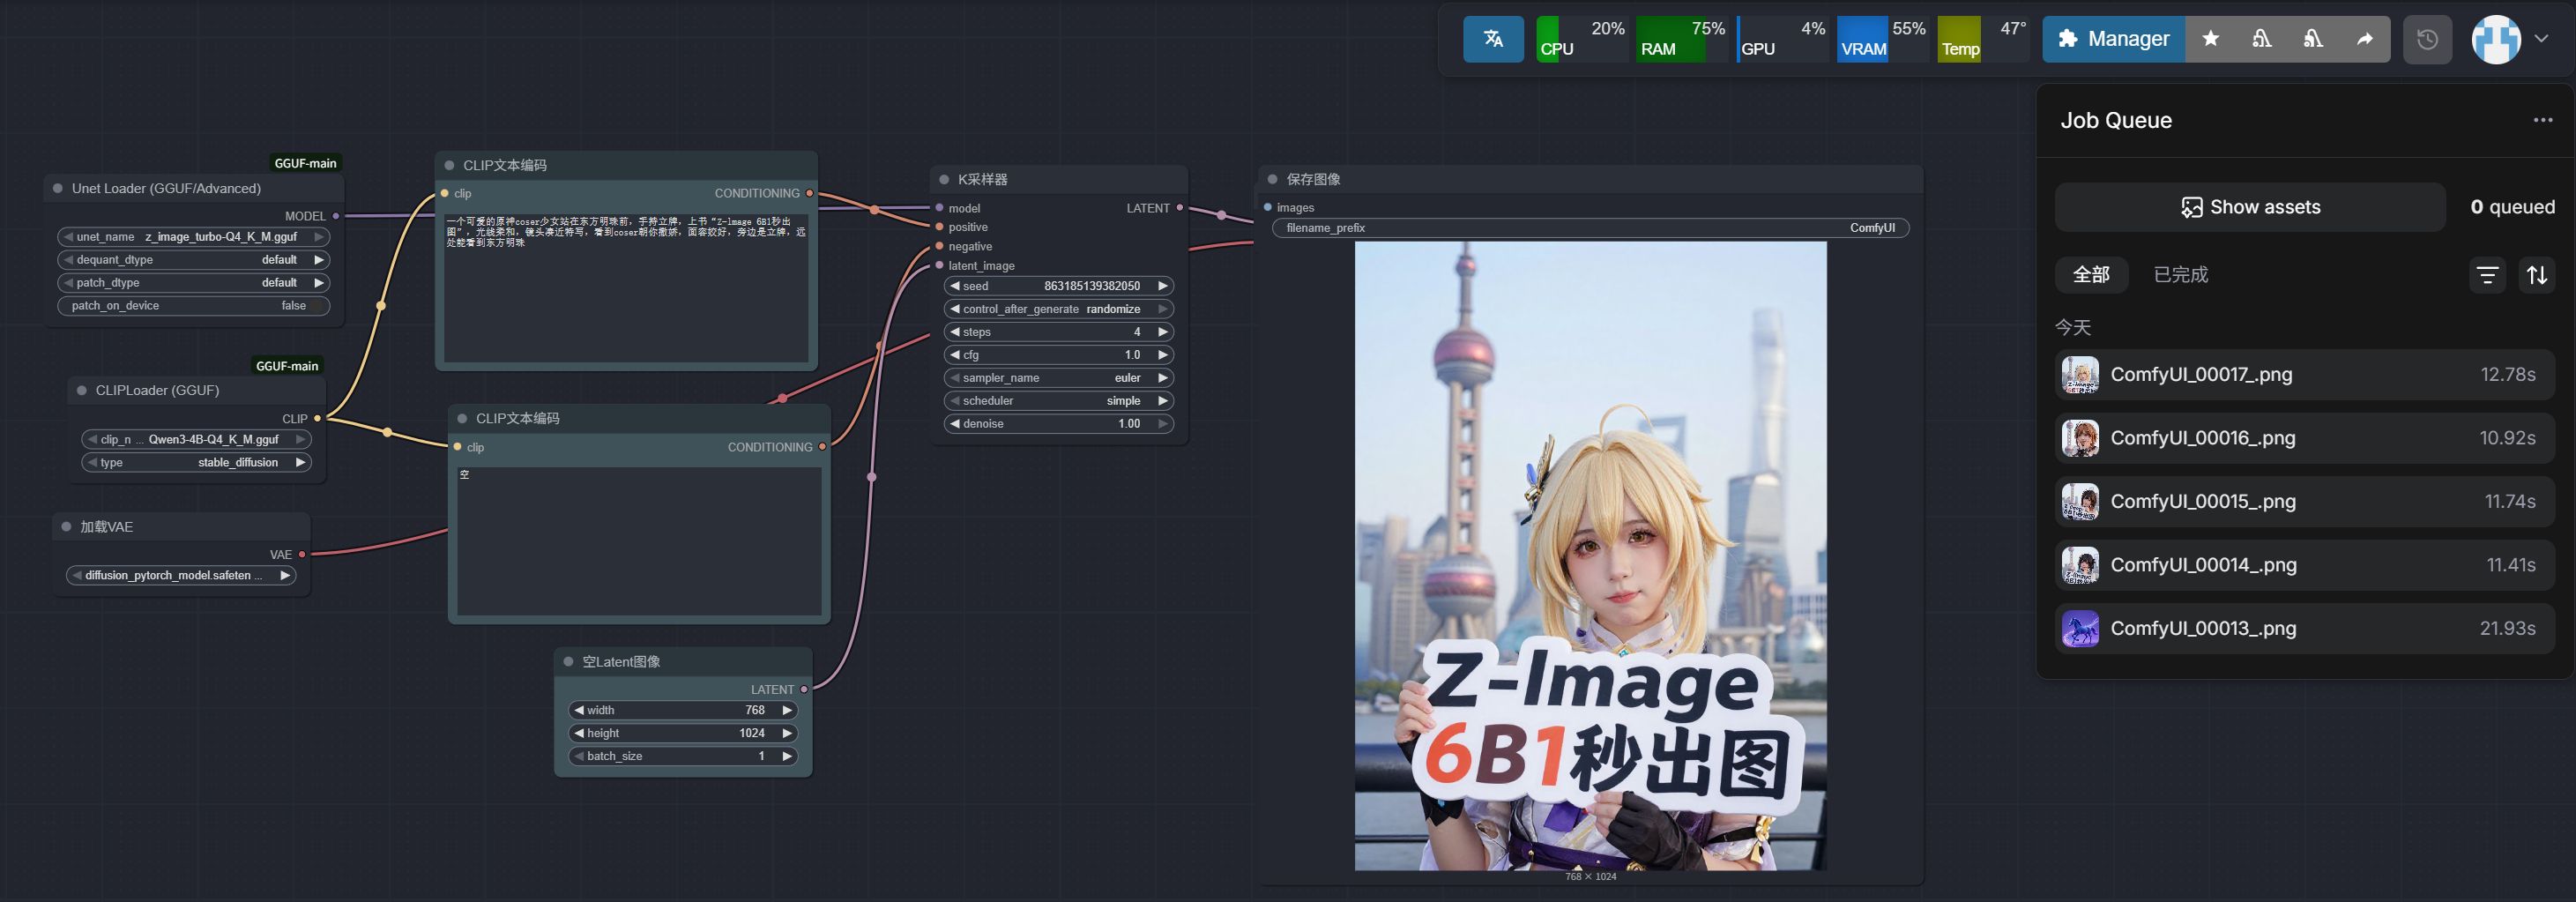The height and width of the screenshot is (902, 2576).
Task: Collapse the positive prompt CLIP文本编码 node dot
Action: click(x=449, y=166)
